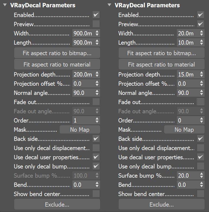The height and width of the screenshot is (212, 209).
Task: Enable Use only decal bump in right panel
Action: (x=201, y=166)
